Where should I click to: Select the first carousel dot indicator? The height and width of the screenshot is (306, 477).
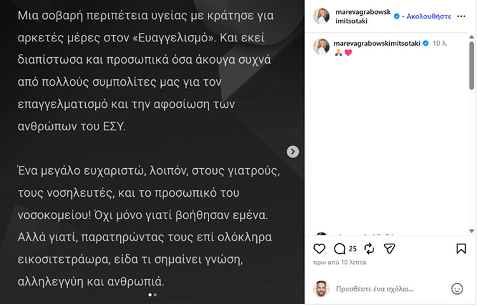pos(150,295)
